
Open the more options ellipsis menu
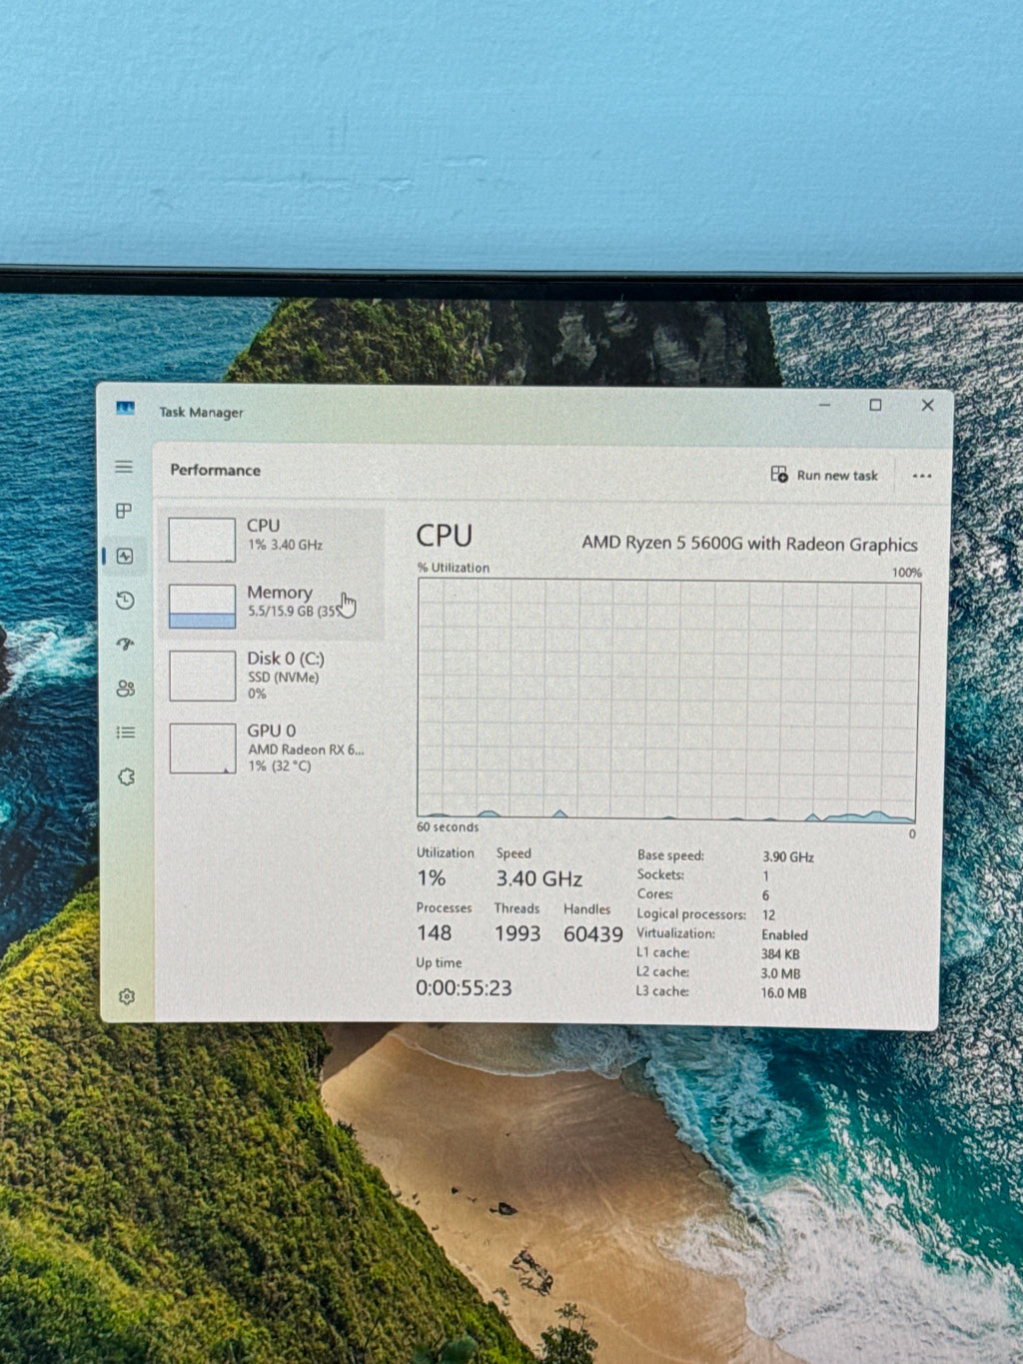[x=922, y=476]
